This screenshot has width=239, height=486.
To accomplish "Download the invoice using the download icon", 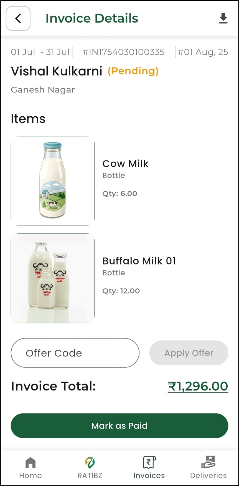I will pos(223,18).
